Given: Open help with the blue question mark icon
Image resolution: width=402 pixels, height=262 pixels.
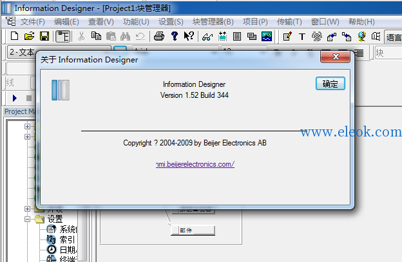Looking at the screenshot, I should point(175,36).
